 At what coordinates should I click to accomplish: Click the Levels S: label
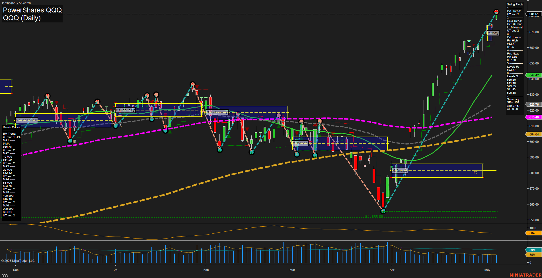coord(513,76)
